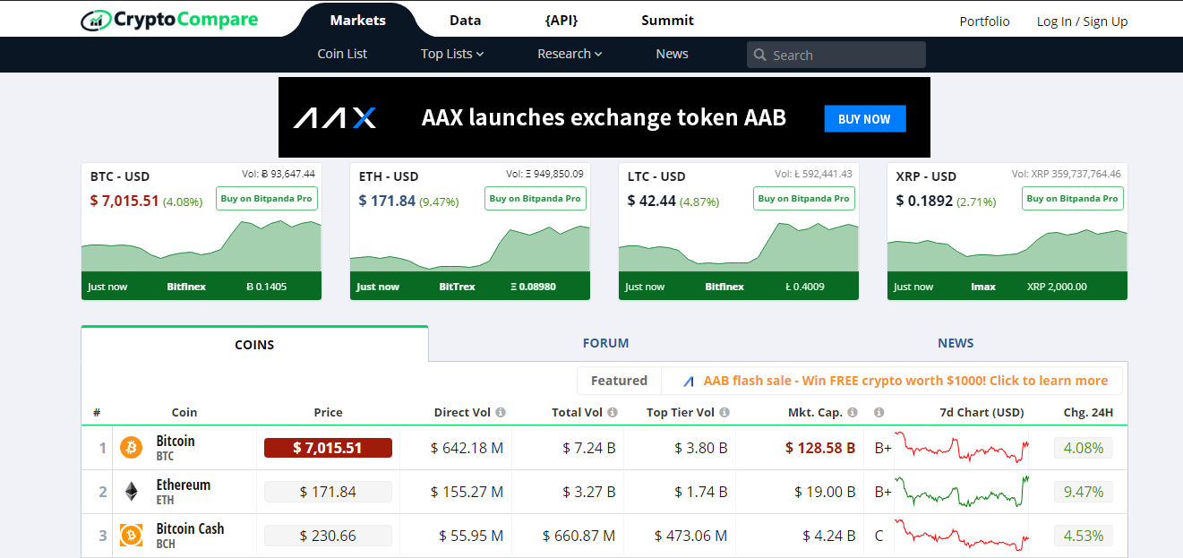Click Buy on Bitpanda Pro for XRP - USD

click(x=1073, y=199)
